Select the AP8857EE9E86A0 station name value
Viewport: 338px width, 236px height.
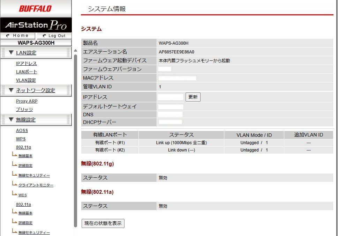click(x=176, y=52)
